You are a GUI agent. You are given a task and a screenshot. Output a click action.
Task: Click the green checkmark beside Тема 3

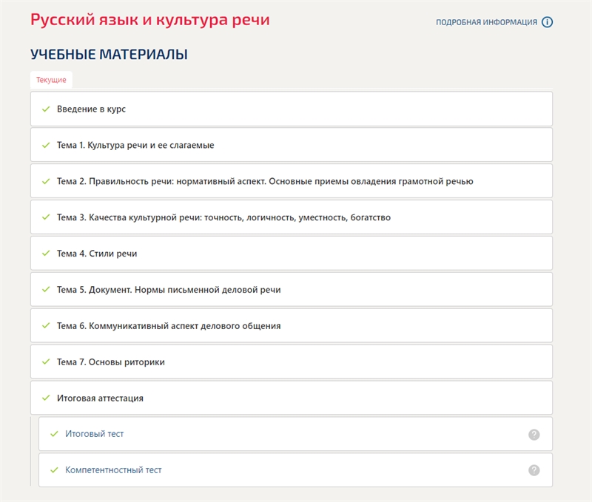46,217
